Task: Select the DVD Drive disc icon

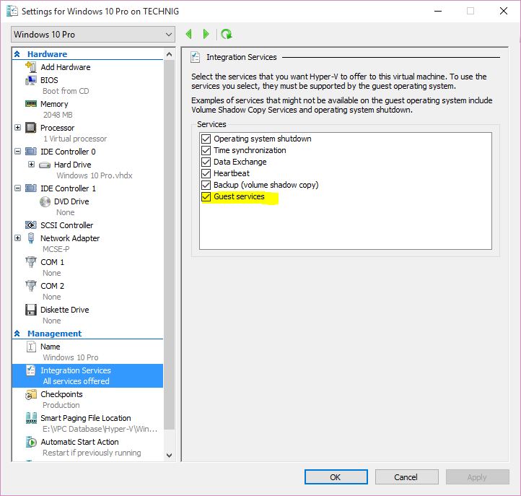Action: point(45,201)
